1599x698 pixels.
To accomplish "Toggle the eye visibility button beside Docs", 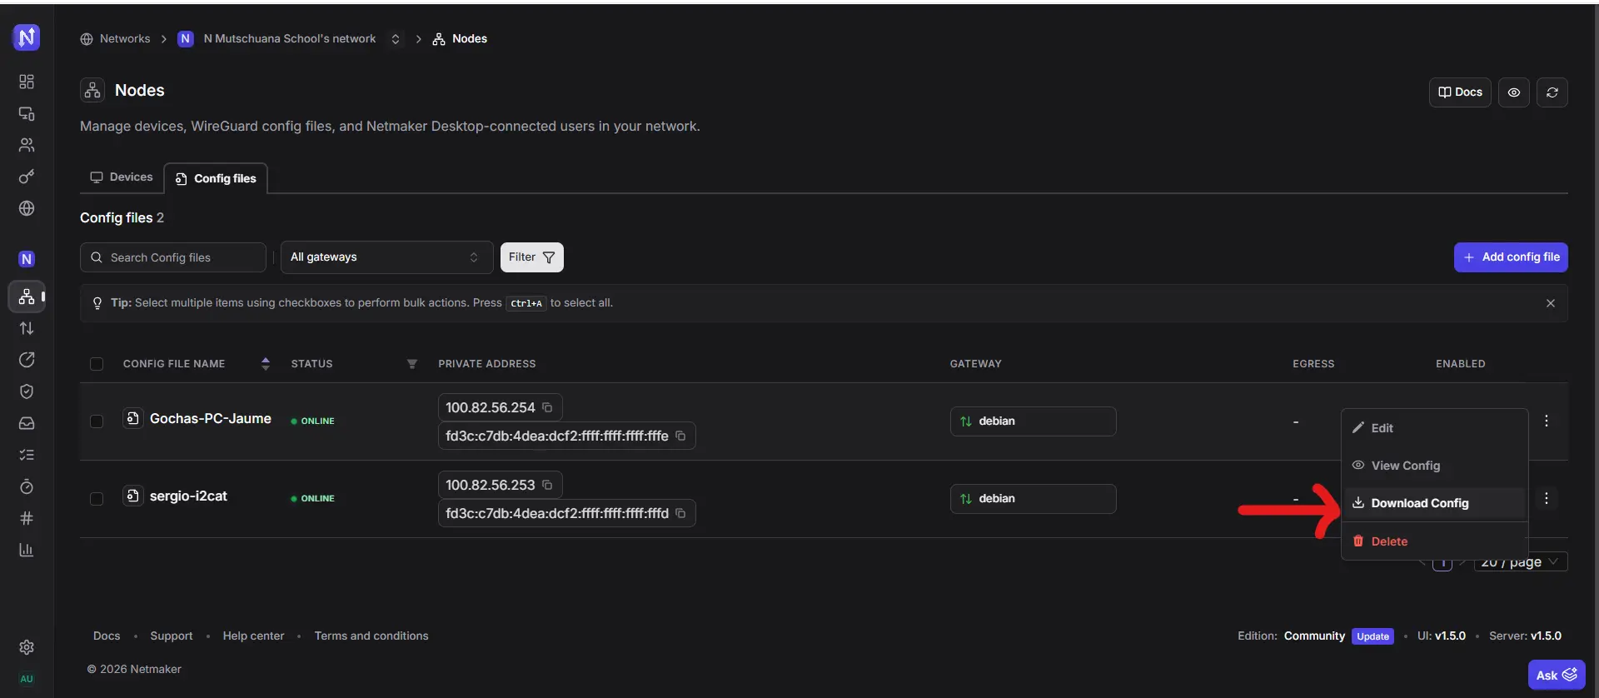I will point(1514,92).
